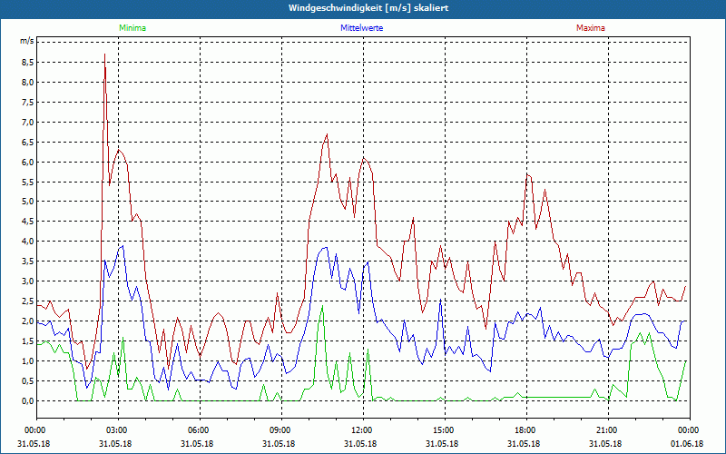The height and width of the screenshot is (454, 726).
Task: Click the 15:00 time axis label
Action: click(x=445, y=430)
